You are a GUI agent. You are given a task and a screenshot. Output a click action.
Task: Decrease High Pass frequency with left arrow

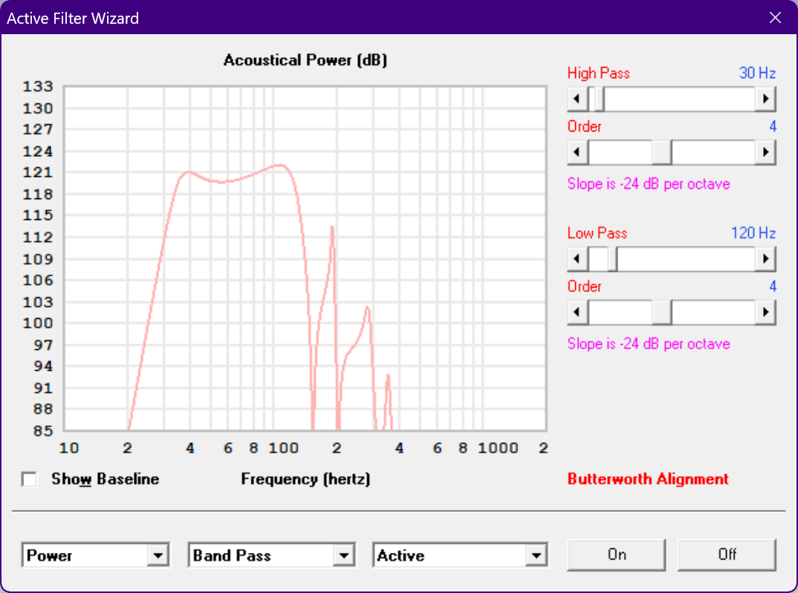tap(577, 99)
